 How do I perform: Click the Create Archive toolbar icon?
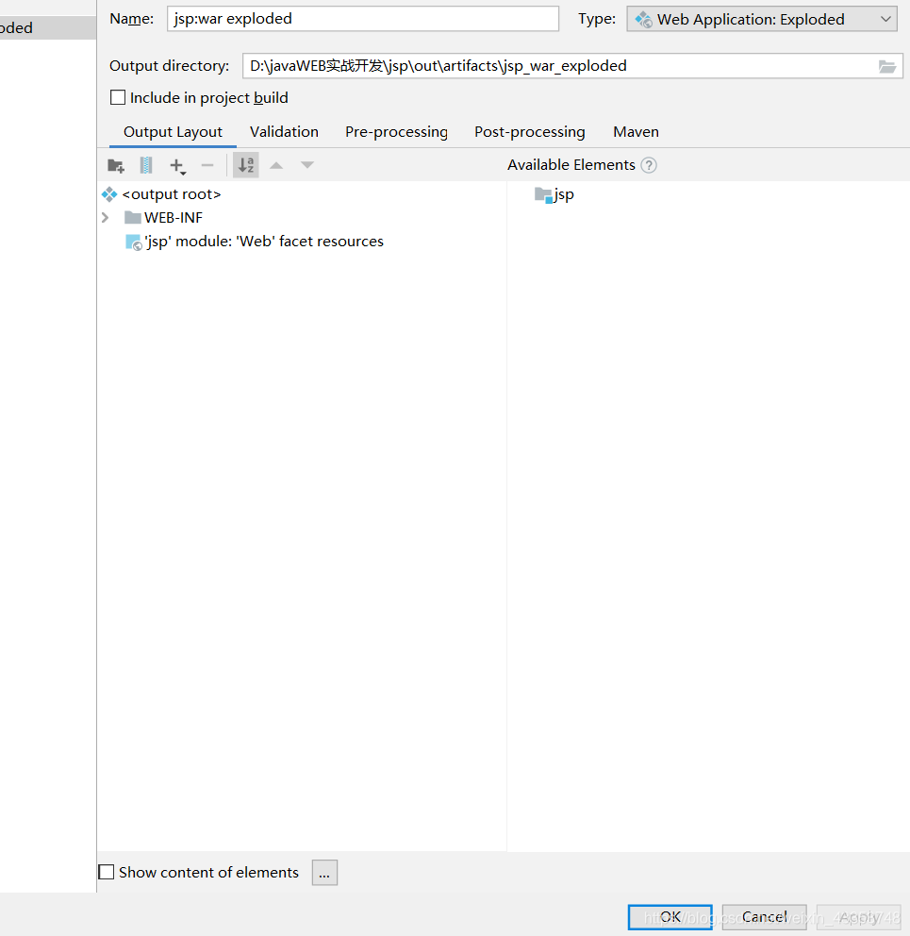coord(146,165)
